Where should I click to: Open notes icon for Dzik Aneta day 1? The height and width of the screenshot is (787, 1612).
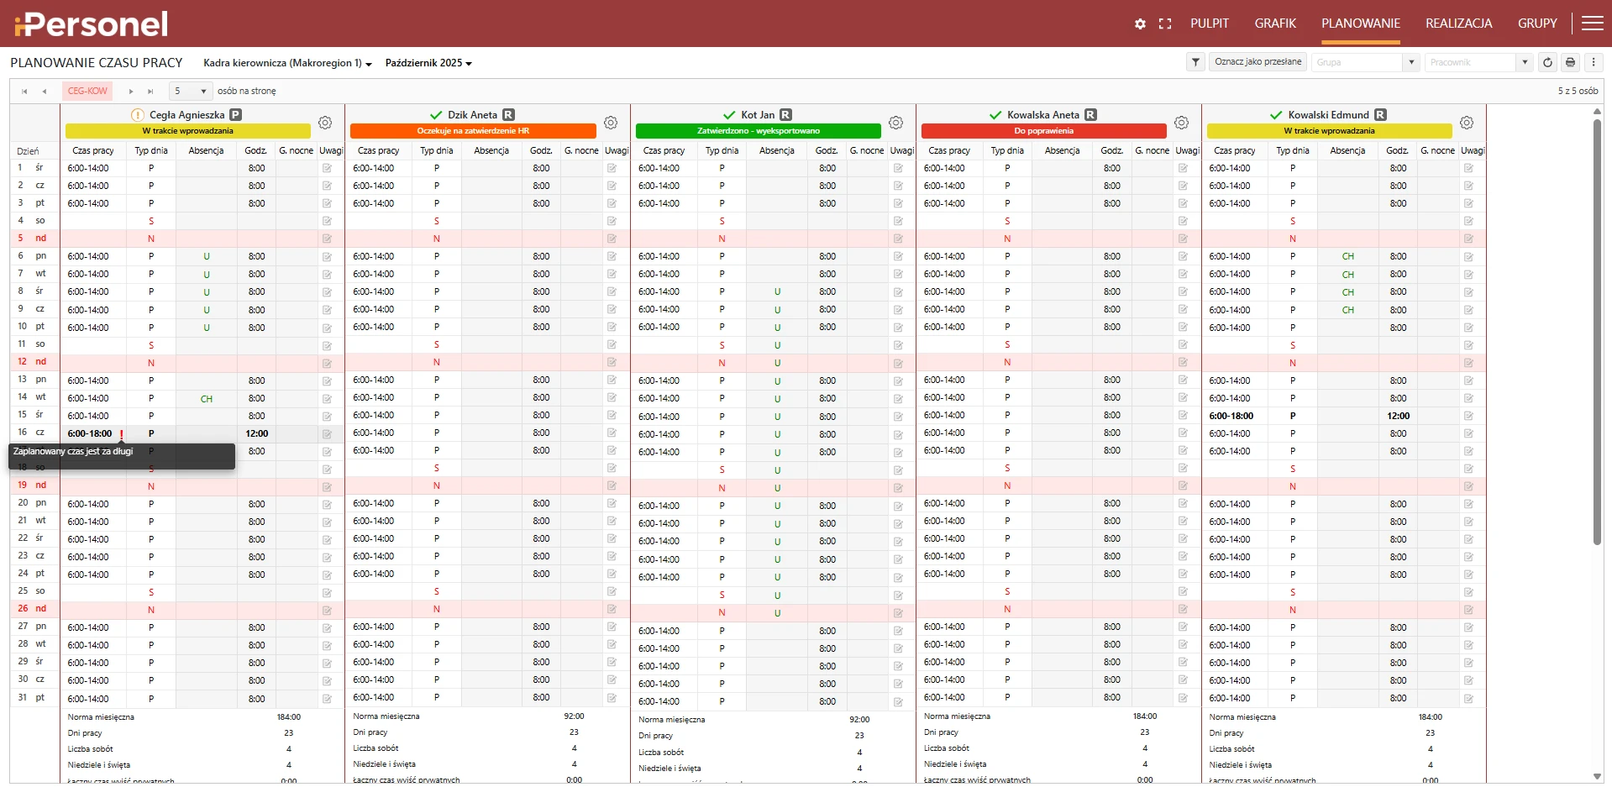pos(612,168)
